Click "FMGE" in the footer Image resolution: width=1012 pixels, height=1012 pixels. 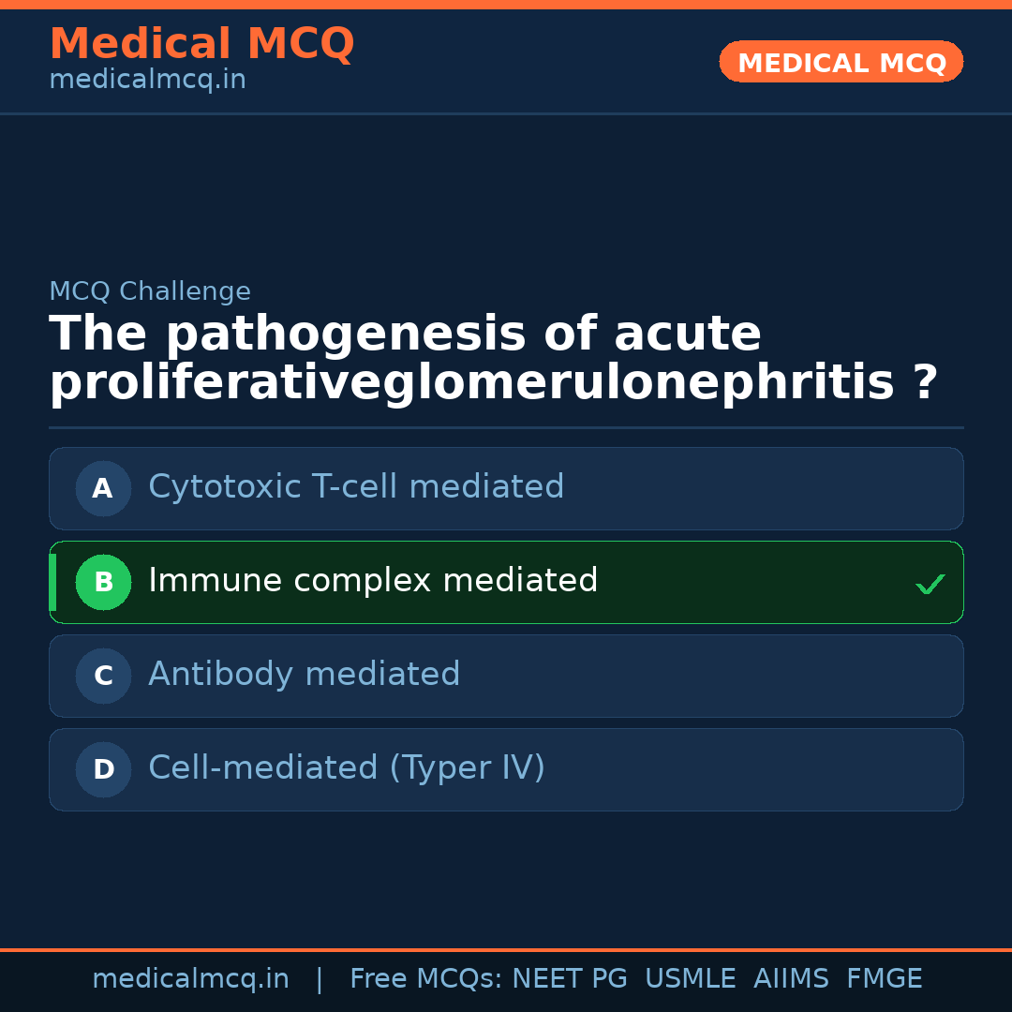pyautogui.click(x=885, y=979)
